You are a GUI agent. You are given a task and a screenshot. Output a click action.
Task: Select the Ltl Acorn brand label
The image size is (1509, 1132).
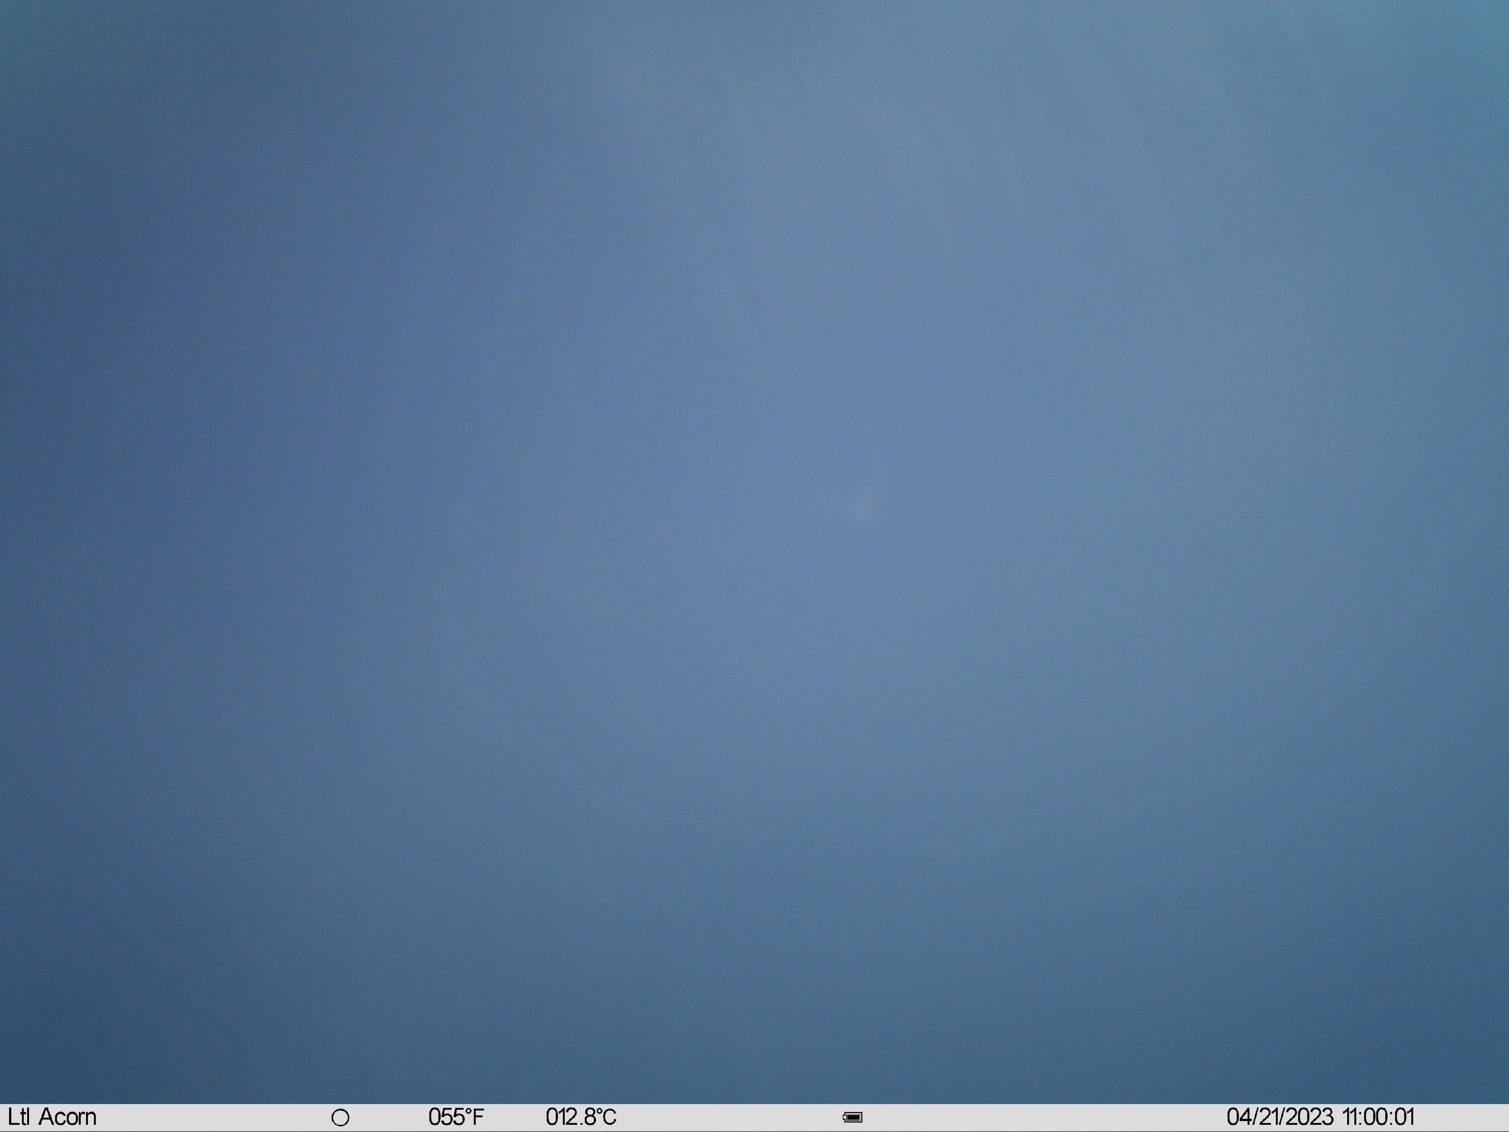click(52, 1117)
